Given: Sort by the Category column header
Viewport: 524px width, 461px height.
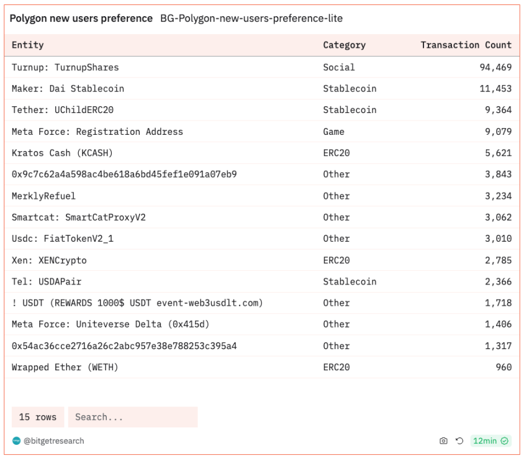Looking at the screenshot, I should pos(344,45).
